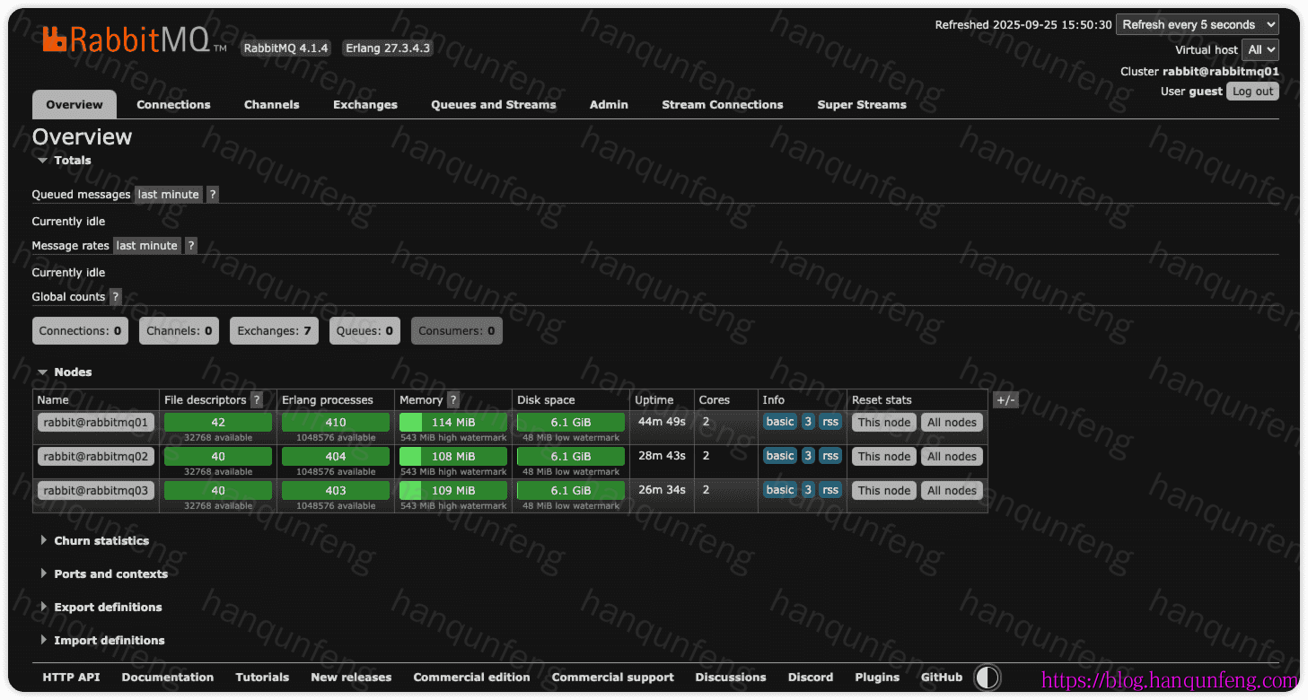Expand Churn statistics section
Screen dimensions: 1308x700
(95, 541)
